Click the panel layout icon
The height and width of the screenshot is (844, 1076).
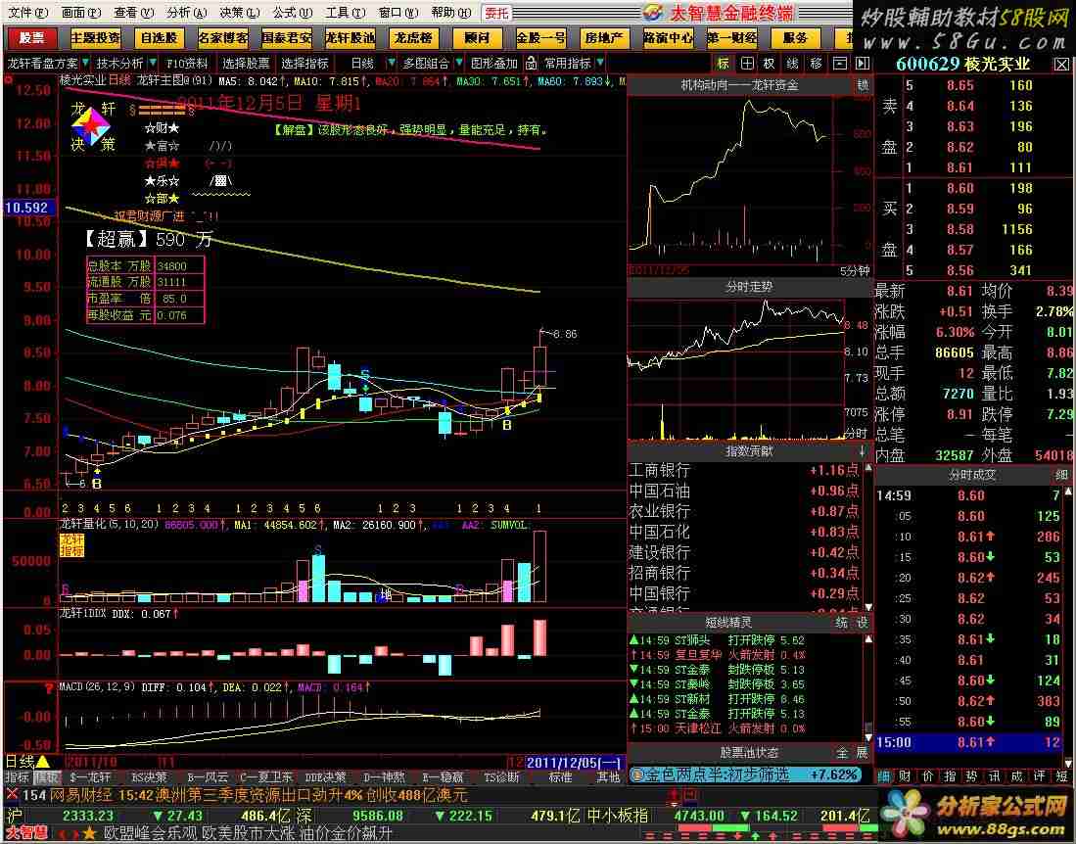[839, 63]
